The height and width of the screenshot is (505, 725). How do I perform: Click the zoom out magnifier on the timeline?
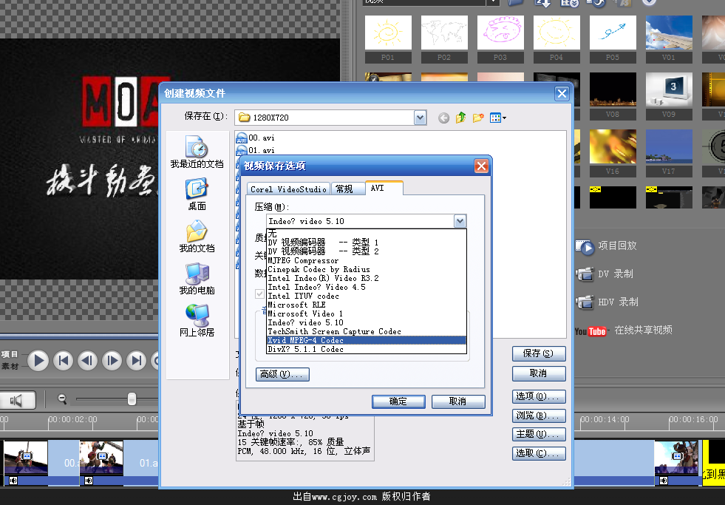(62, 399)
